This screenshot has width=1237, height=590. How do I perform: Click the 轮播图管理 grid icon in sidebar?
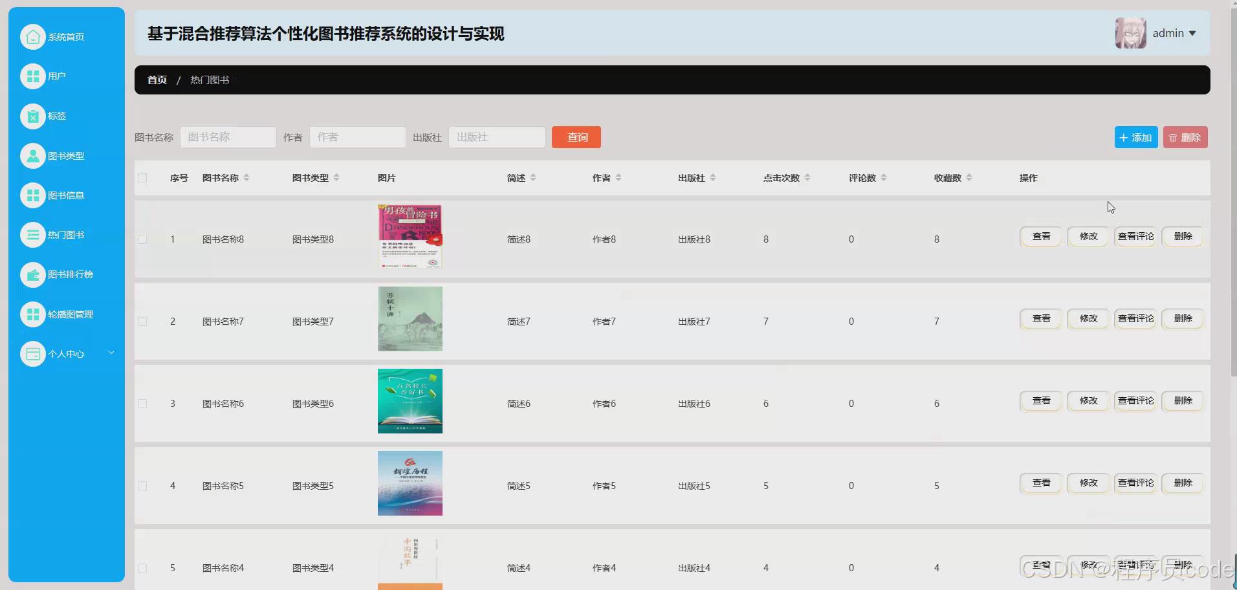click(x=33, y=314)
